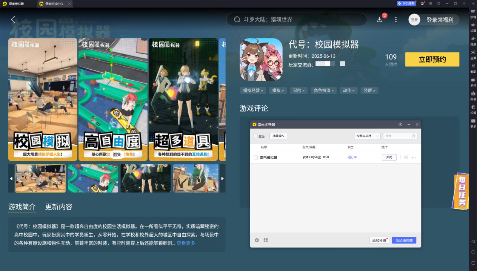Click the back arrow in the game center
This screenshot has height=271, width=477.
click(13, 20)
